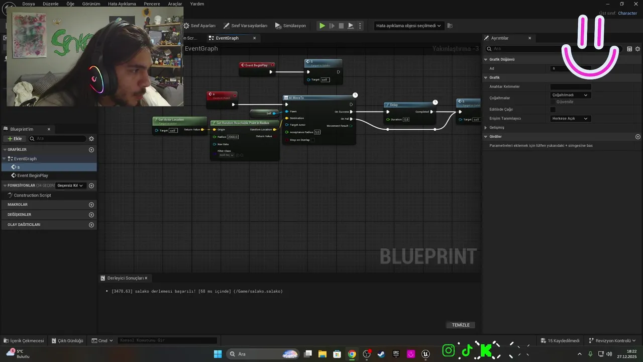Open Sınıf Ayarları class settings
The width and height of the screenshot is (643, 362).
pyautogui.click(x=199, y=26)
